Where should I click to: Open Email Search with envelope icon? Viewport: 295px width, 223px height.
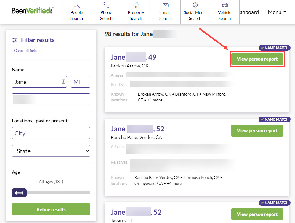[166, 12]
